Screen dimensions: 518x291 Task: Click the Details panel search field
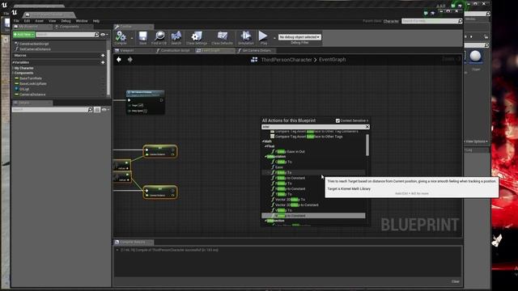[x=49, y=110]
